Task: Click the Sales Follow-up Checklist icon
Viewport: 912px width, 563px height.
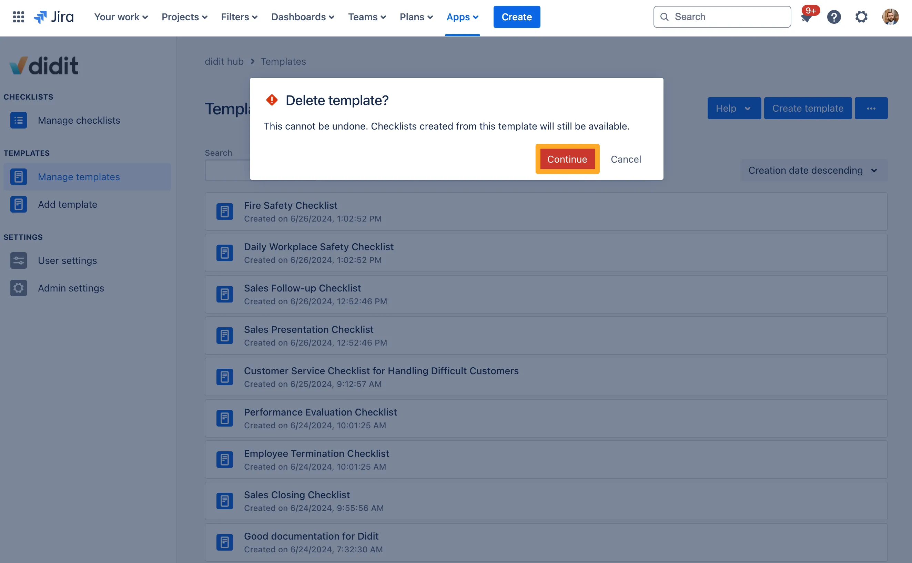Action: pos(225,294)
